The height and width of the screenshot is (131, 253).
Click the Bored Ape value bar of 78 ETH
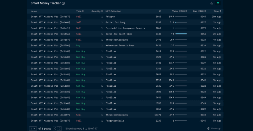181,34
